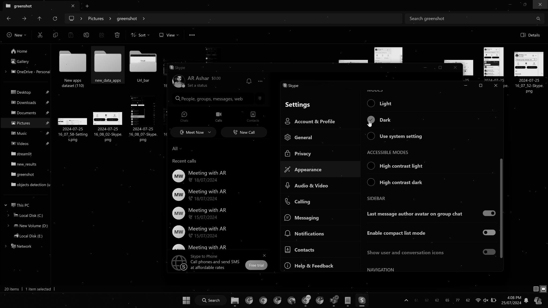The height and width of the screenshot is (308, 548).
Task: Open the New menu in File Explorer
Action: pos(17,35)
